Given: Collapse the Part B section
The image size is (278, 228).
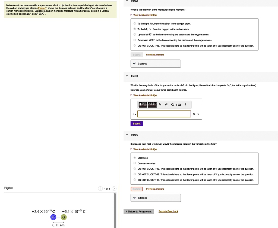Looking at the screenshot, I should (x=127, y=76).
